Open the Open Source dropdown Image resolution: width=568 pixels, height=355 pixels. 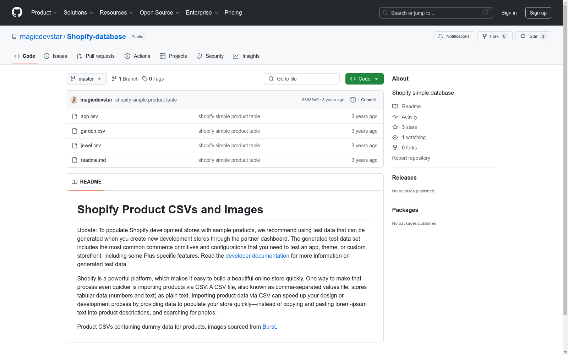(x=160, y=13)
